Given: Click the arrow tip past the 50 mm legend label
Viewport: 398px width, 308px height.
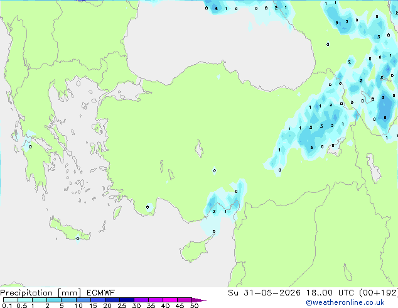Looking at the screenshot, I should [x=199, y=300].
